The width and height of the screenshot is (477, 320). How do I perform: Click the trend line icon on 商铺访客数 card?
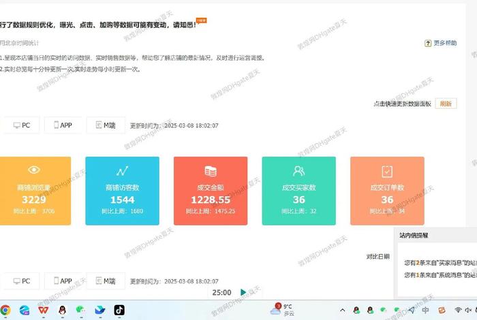pos(122,171)
